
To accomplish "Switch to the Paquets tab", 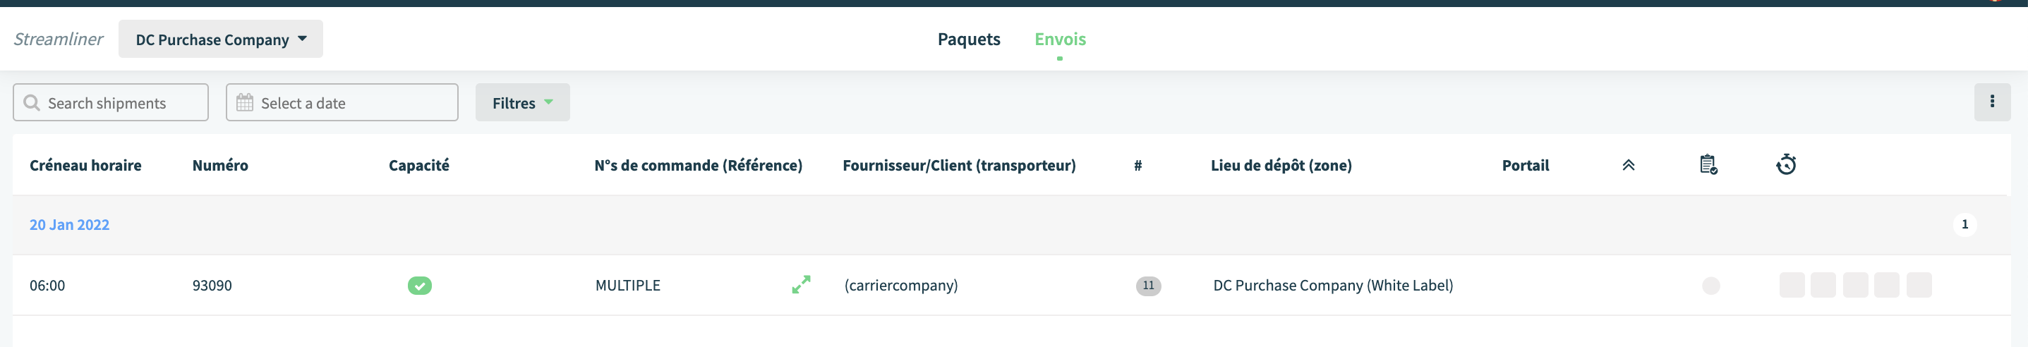I will tap(968, 39).
